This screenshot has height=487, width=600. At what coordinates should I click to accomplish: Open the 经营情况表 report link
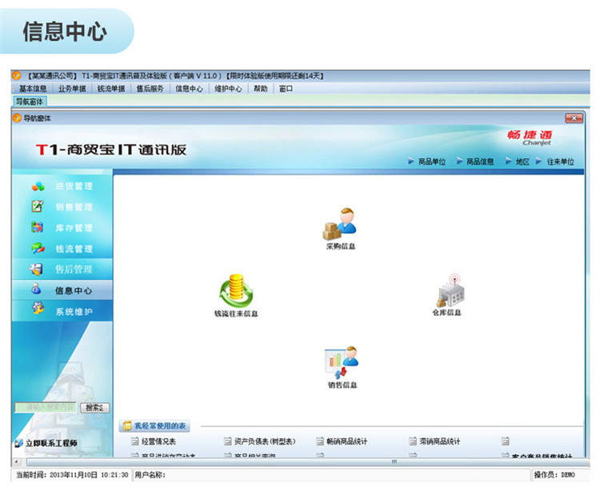(x=158, y=441)
